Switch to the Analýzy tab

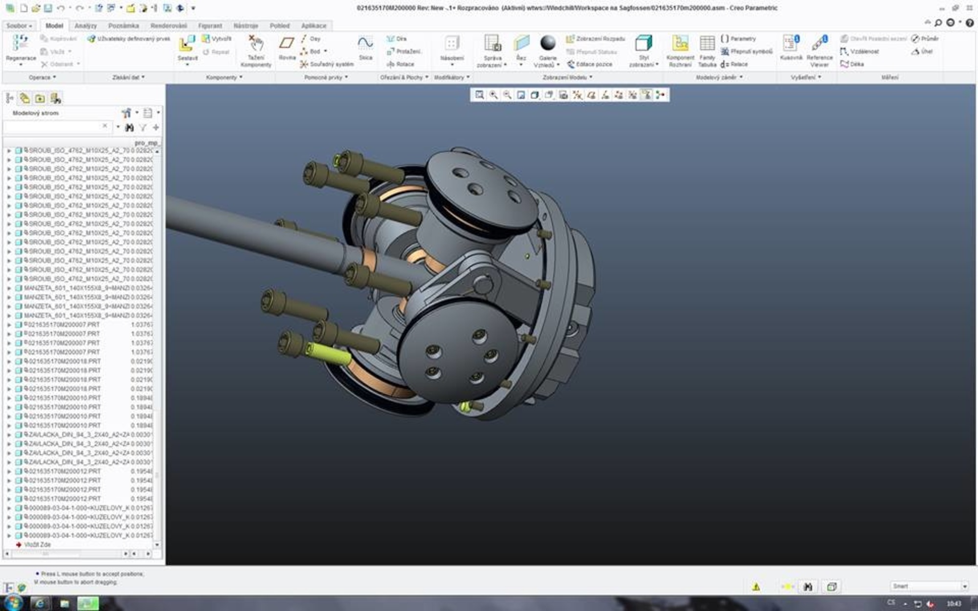tap(86, 25)
